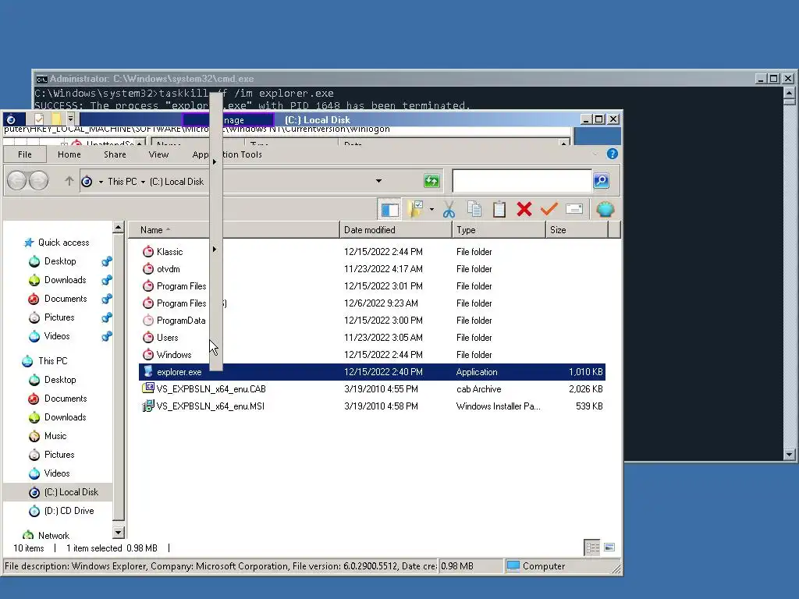Open Quick access in navigation pane

[63, 243]
